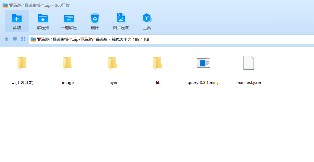Open the 图片压缩 image compression tool

(121, 18)
